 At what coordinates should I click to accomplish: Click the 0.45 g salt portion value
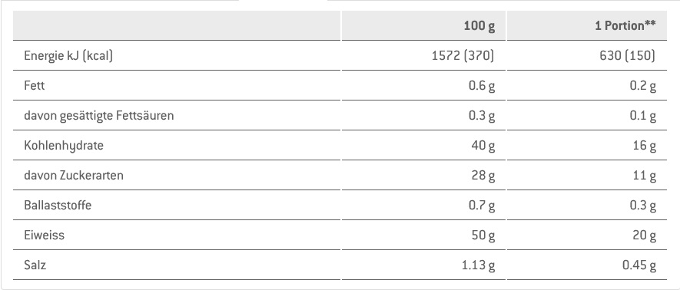pyautogui.click(x=639, y=265)
